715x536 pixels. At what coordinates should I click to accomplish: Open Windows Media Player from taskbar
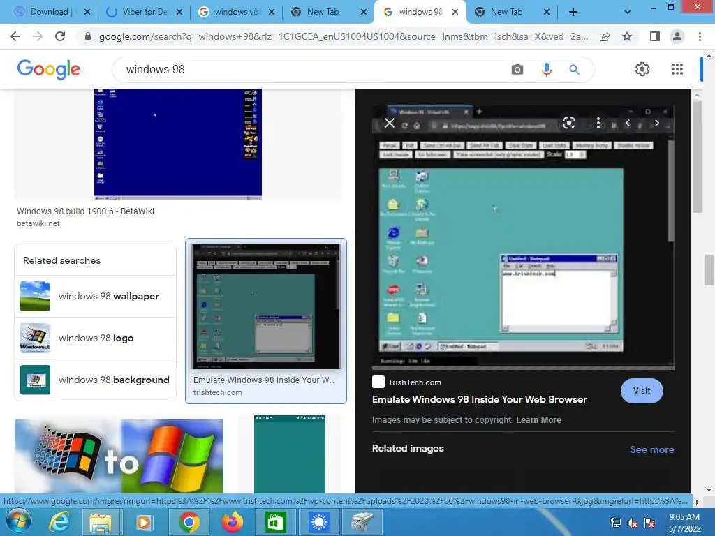pyautogui.click(x=144, y=522)
